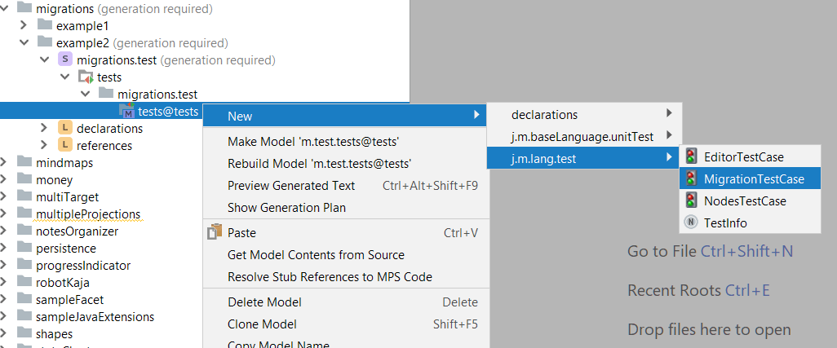The image size is (837, 348).
Task: Click the tests@tests model icon
Action: point(126,112)
